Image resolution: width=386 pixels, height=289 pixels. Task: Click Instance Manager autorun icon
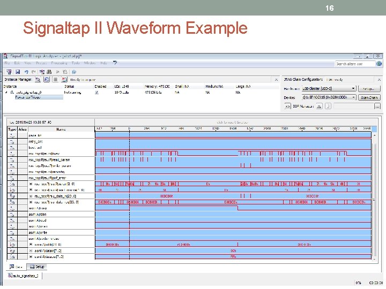tap(47, 80)
